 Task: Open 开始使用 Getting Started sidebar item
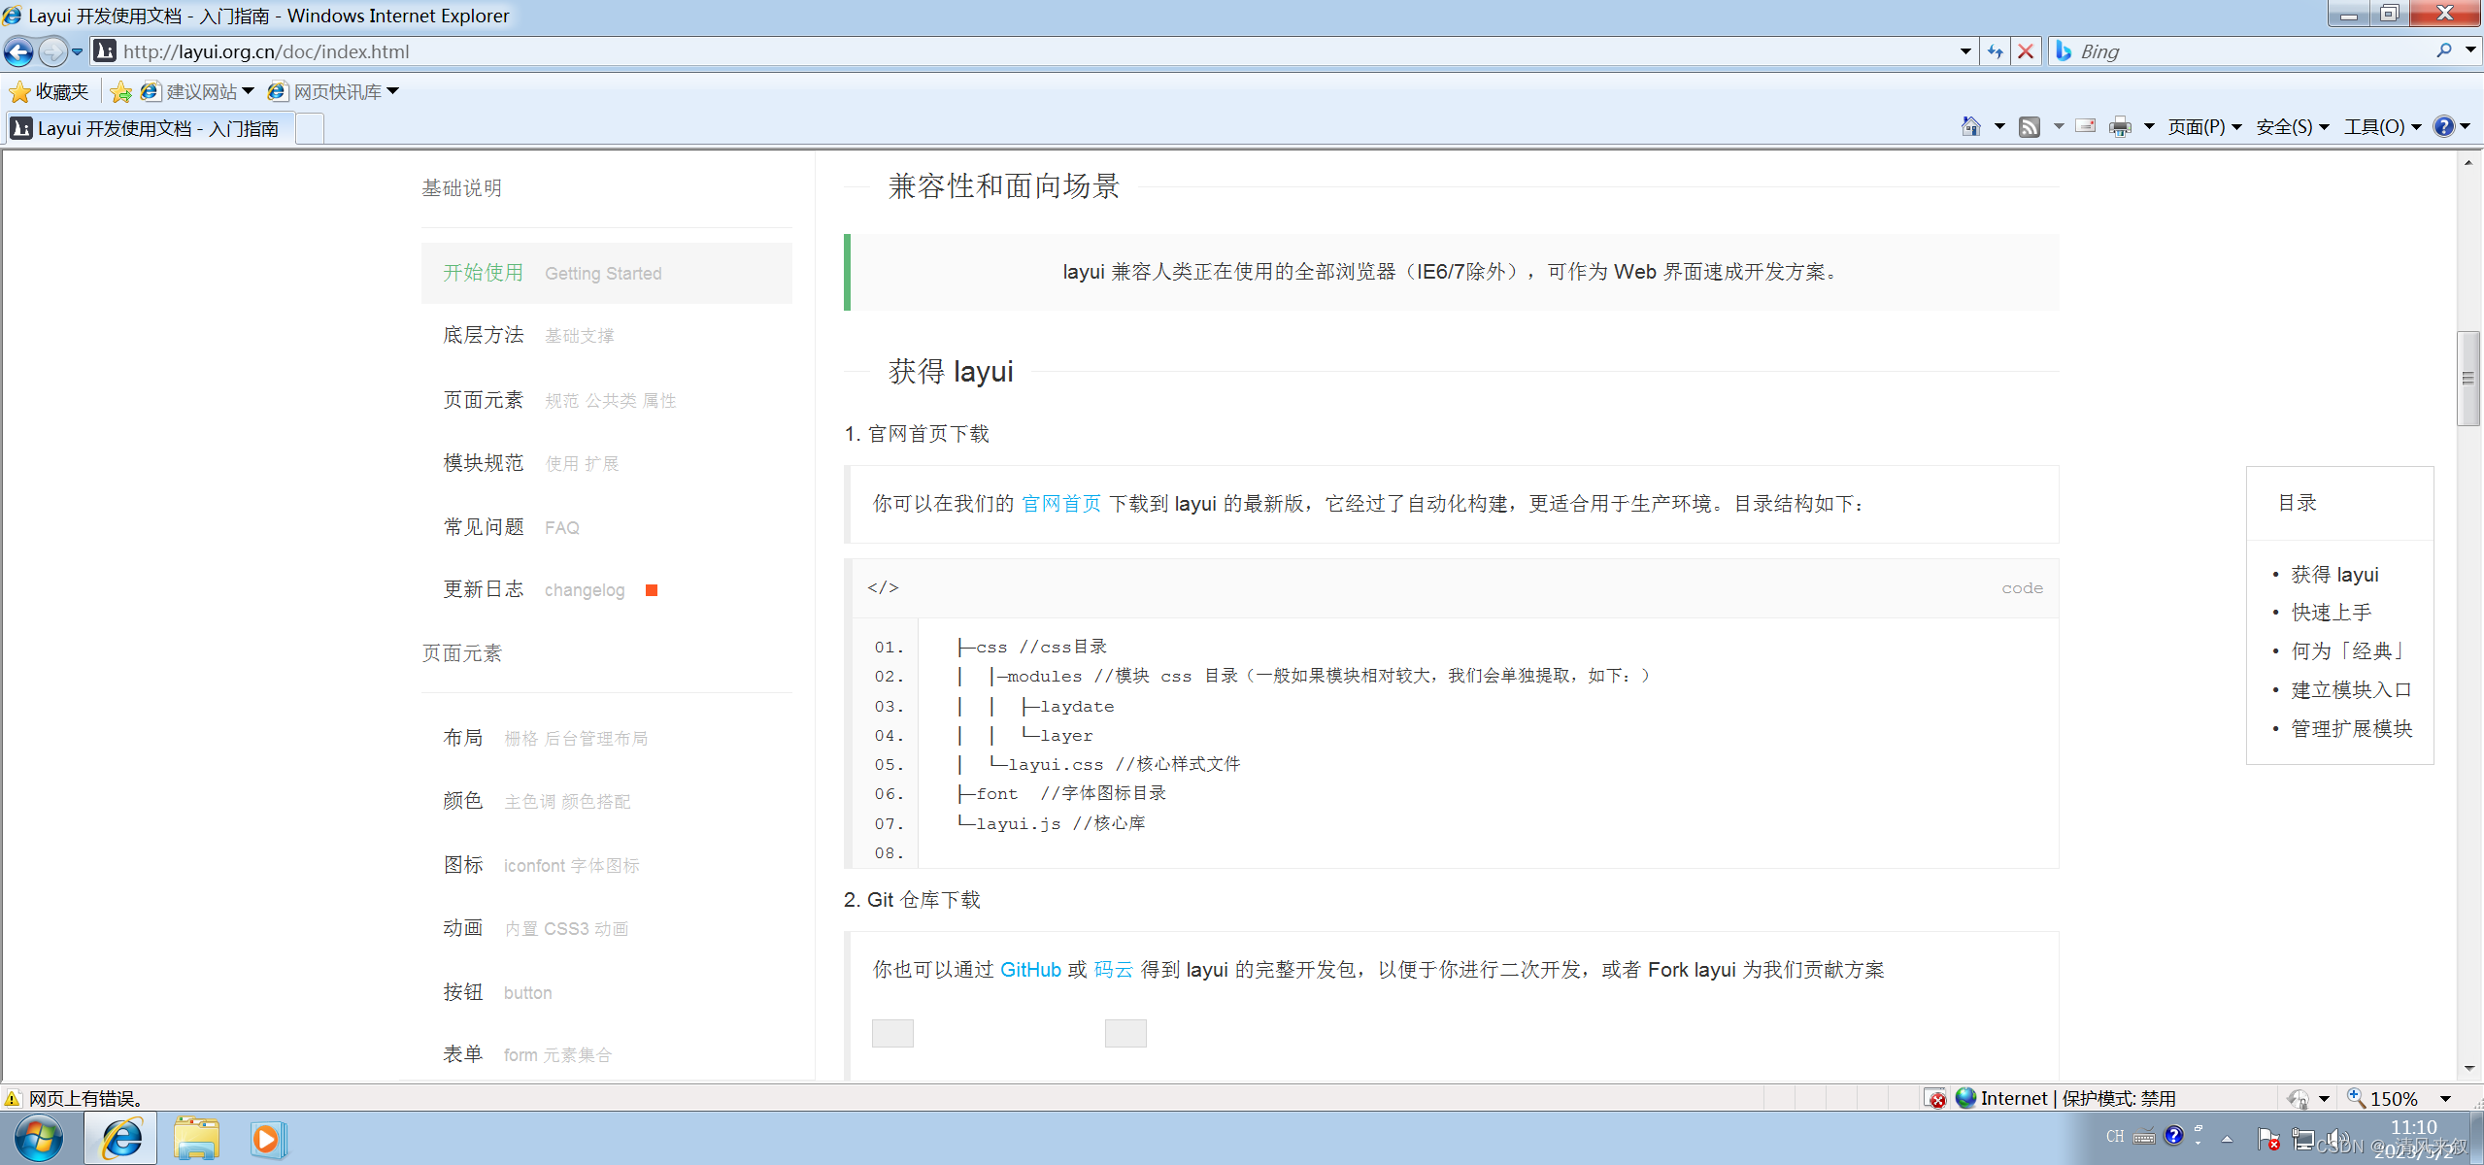tap(606, 273)
